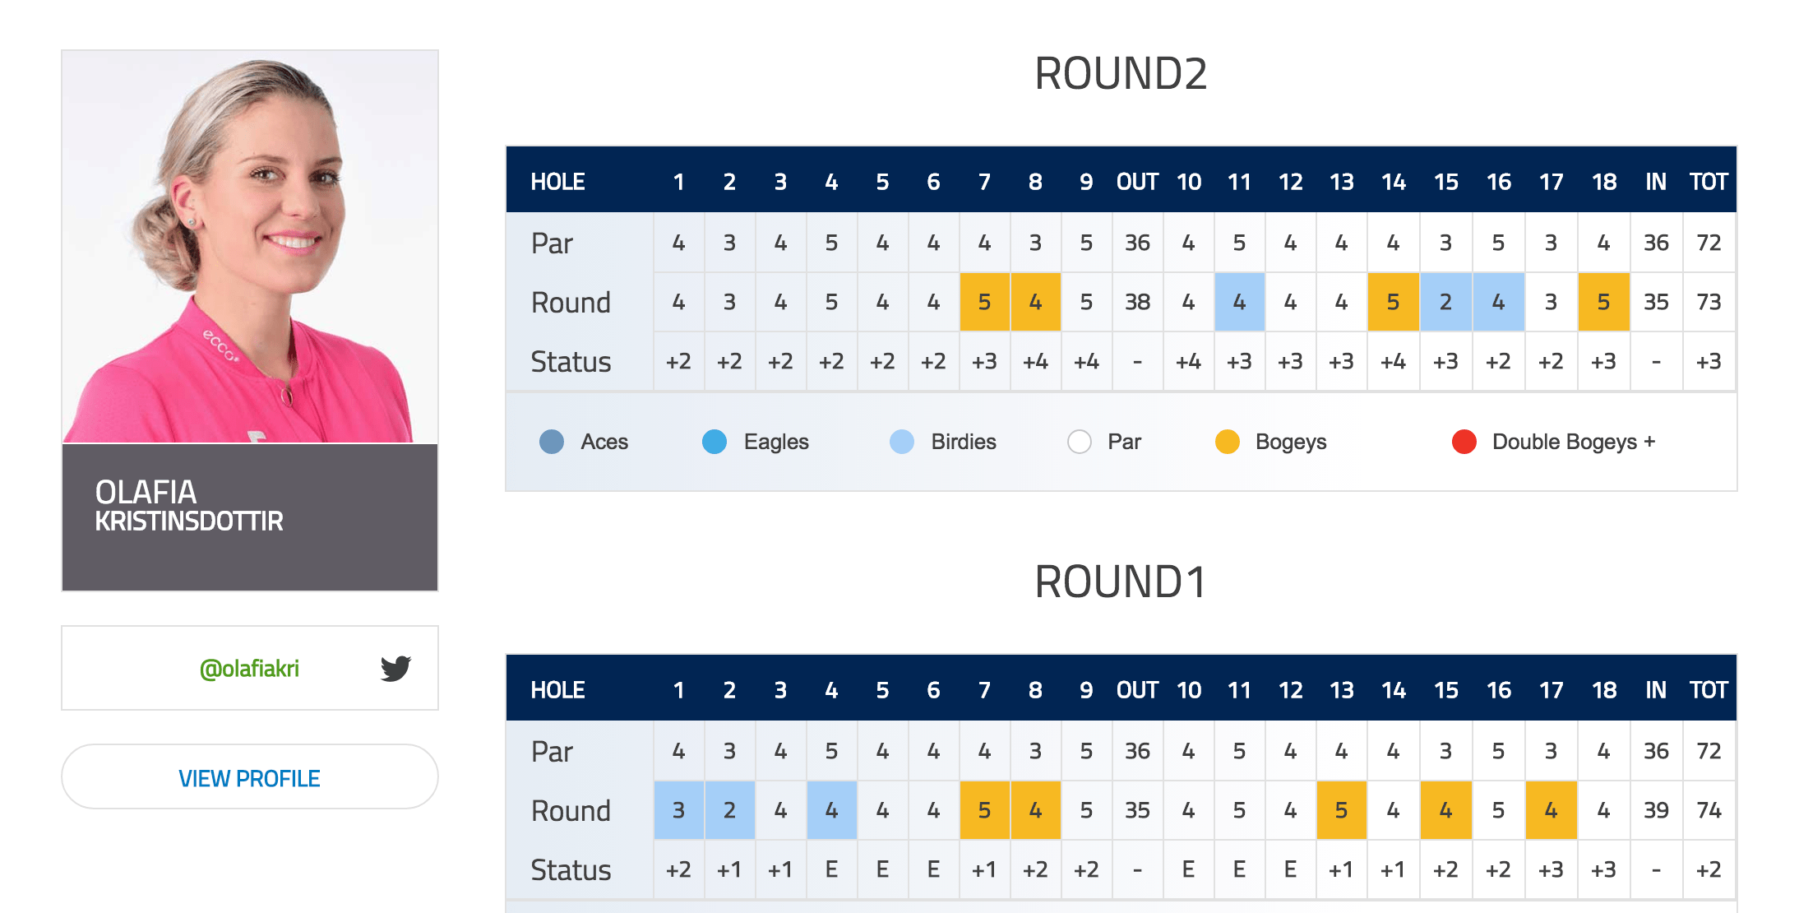Click the VIEW PROFILE button
1799x913 pixels.
[x=250, y=777]
